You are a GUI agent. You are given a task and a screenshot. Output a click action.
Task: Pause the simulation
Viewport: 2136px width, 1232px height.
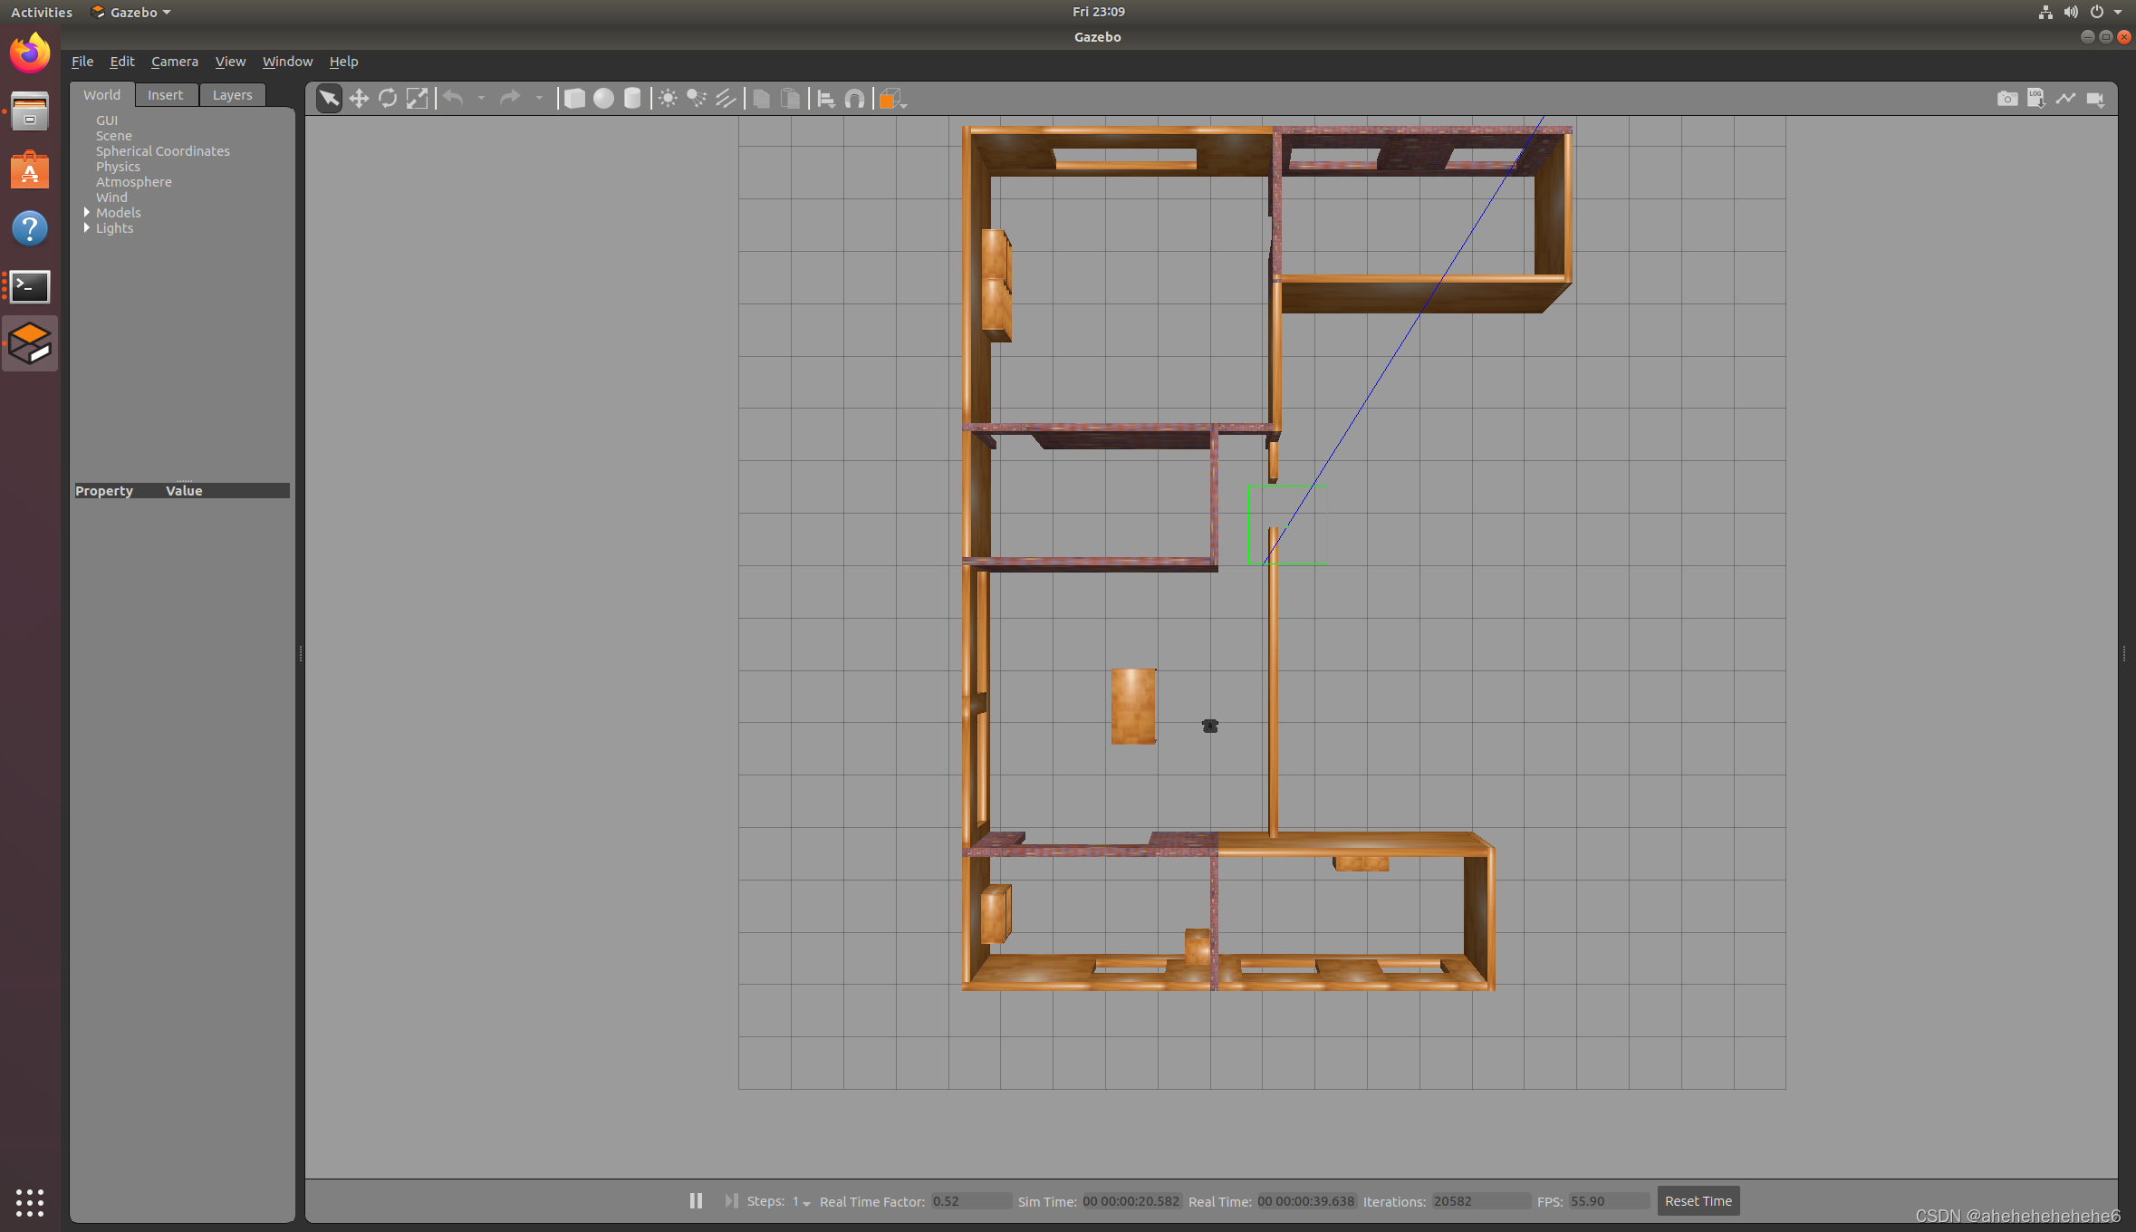click(696, 1200)
